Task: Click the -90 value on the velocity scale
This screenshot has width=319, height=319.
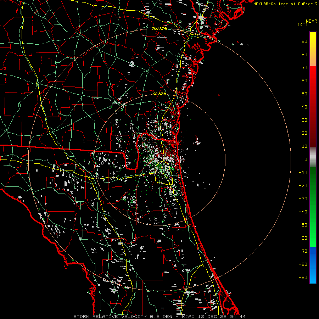Action: [303, 278]
